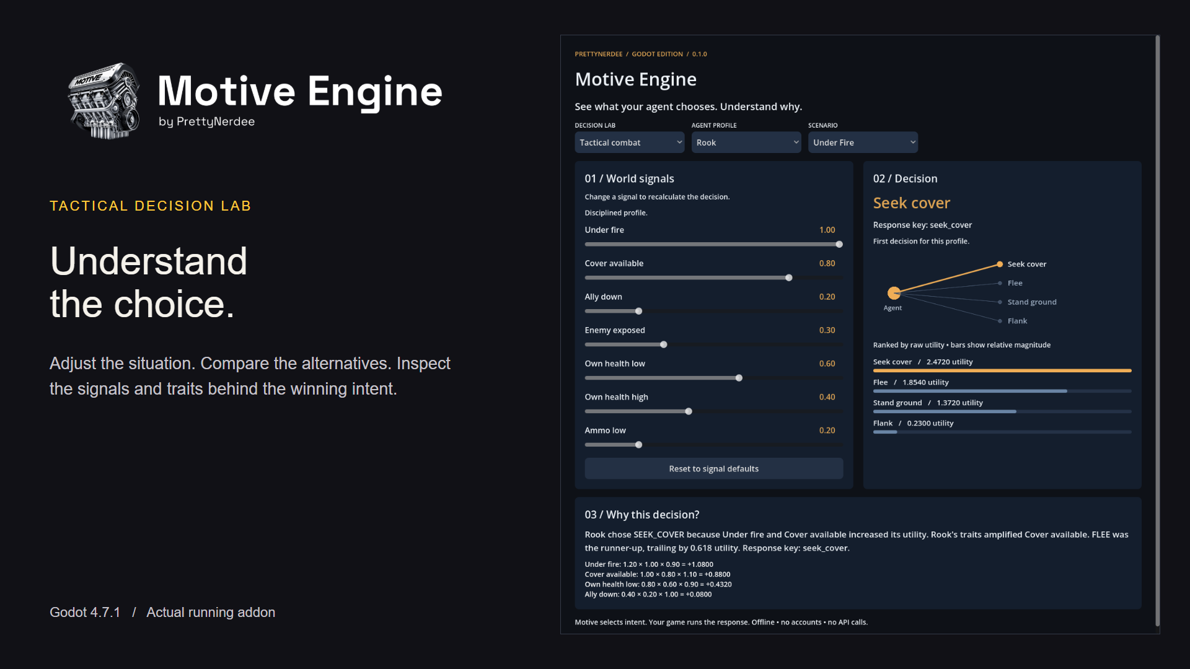Click the Motive Engine logo image
Screen dimensions: 1190x669
(104, 101)
